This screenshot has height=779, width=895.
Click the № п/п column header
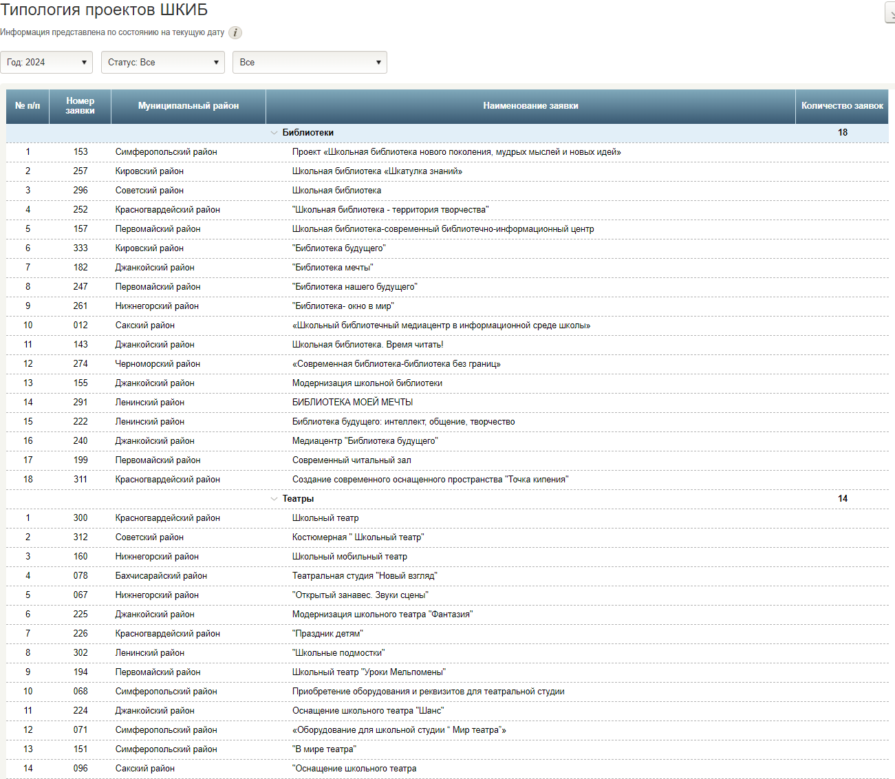[x=28, y=106]
